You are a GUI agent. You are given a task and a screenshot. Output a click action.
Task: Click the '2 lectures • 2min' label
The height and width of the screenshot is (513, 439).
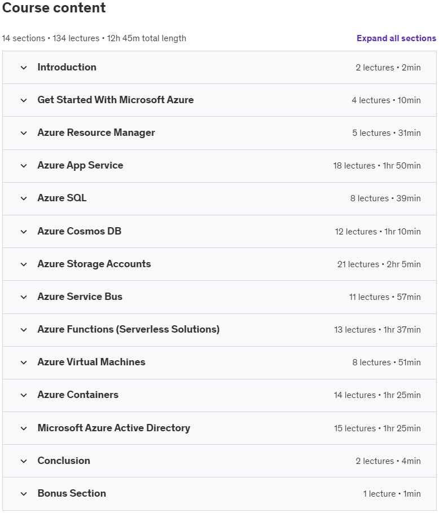(388, 68)
